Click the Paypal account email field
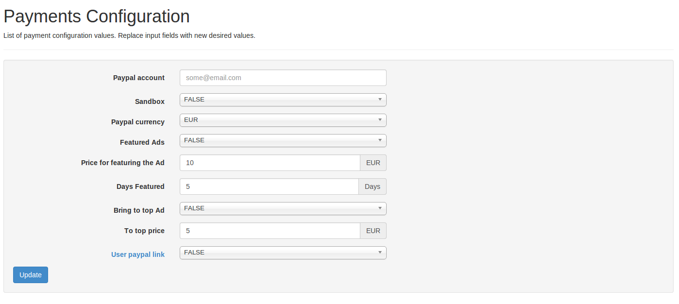679x304 pixels. click(283, 78)
